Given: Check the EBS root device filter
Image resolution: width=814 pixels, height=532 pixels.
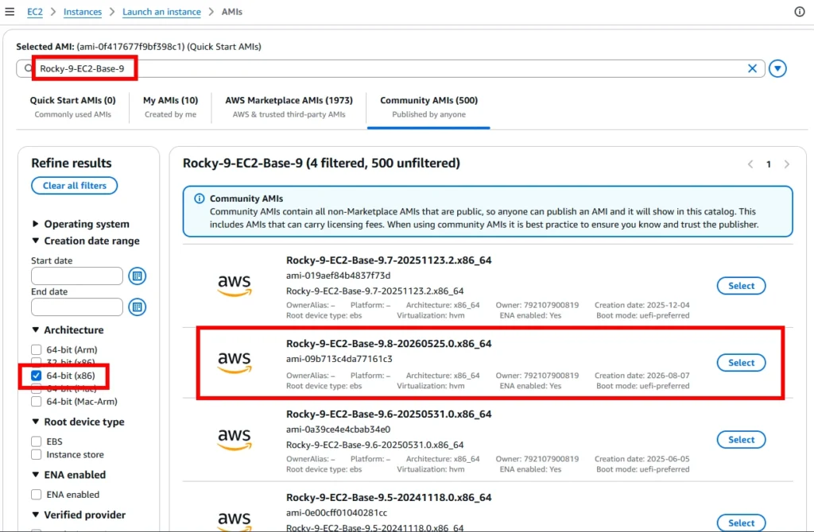Looking at the screenshot, I should coord(36,441).
